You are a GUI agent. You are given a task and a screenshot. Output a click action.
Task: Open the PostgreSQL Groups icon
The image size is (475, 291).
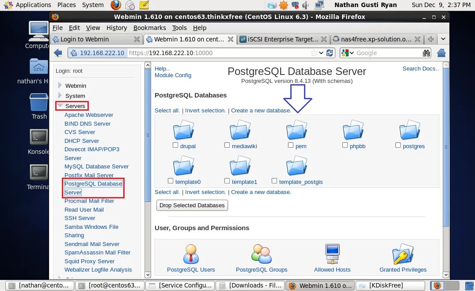point(262,254)
